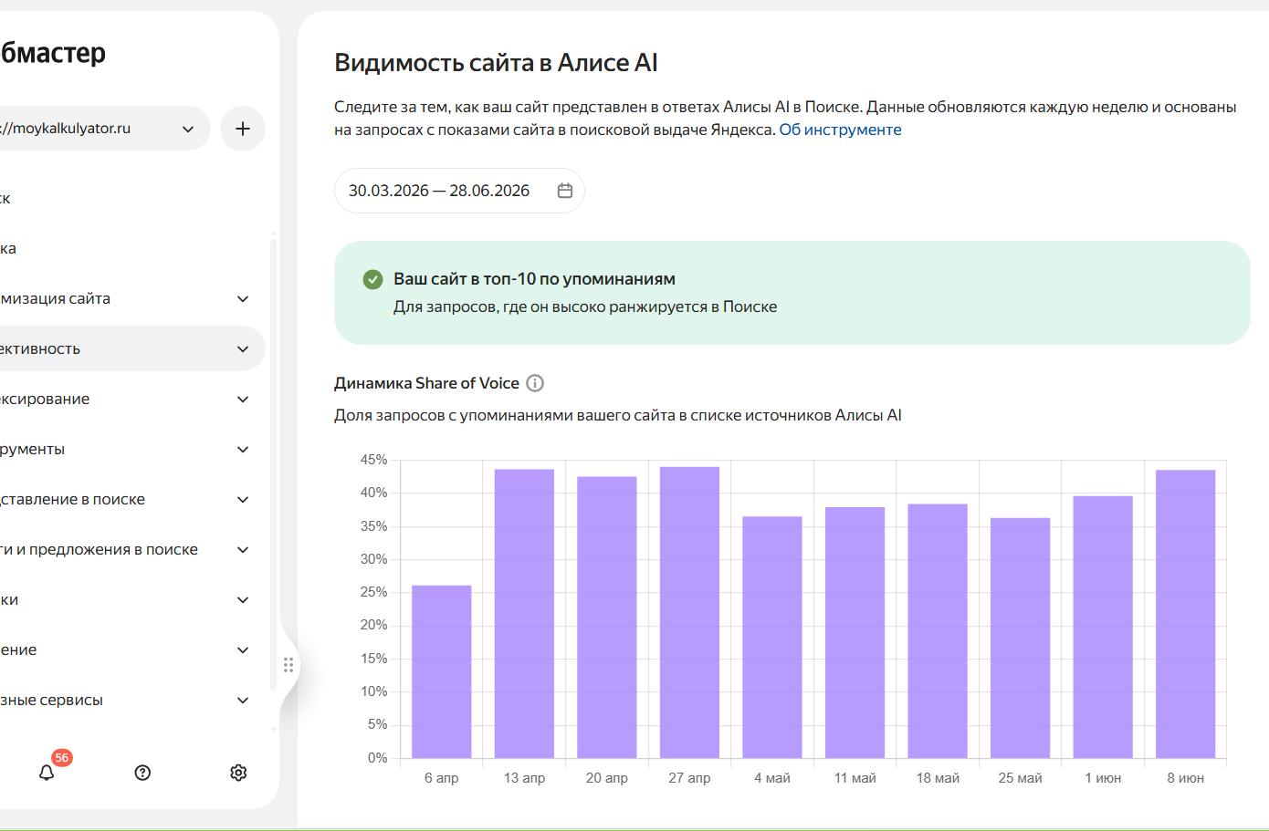Follow the 'Об инструменте' link

tap(840, 130)
